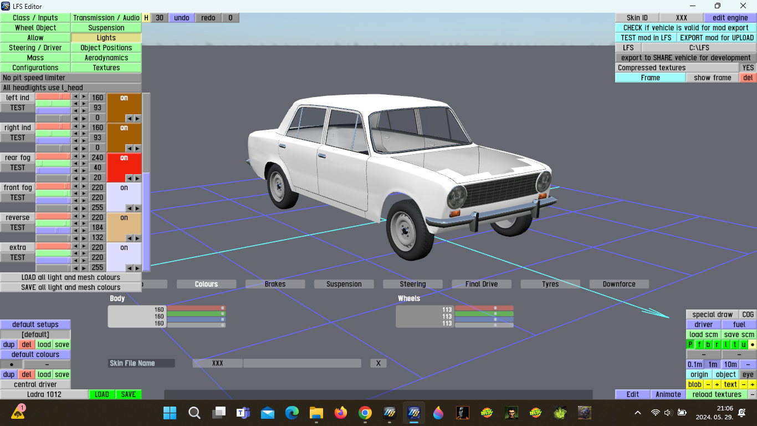
Task: Clear skin file name with X
Action: pyautogui.click(x=378, y=363)
